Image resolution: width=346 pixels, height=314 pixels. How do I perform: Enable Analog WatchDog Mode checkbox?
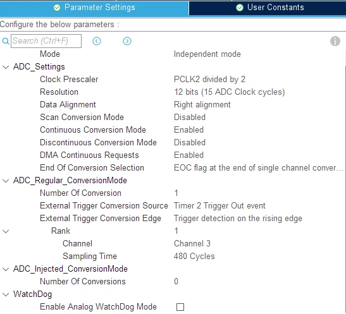tap(180, 307)
